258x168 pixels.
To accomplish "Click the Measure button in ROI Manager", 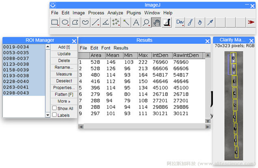I will click(x=64, y=74).
